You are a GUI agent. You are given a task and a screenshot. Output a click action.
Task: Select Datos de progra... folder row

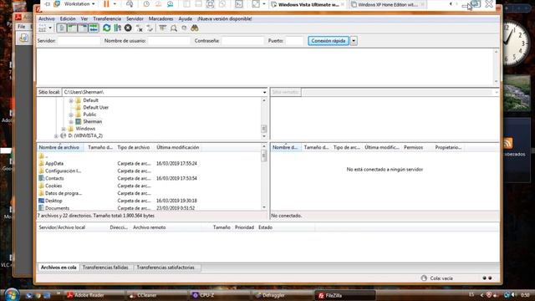[149, 193]
